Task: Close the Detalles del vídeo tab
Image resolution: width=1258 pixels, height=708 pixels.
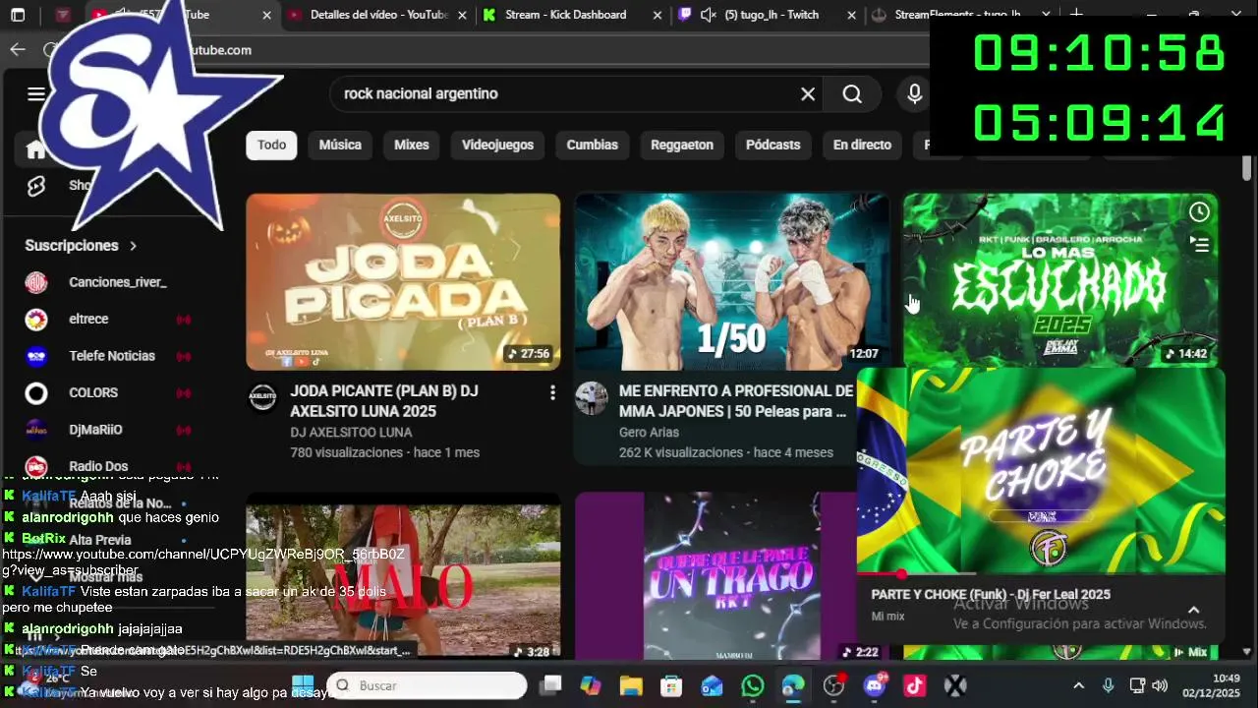Action: click(463, 15)
